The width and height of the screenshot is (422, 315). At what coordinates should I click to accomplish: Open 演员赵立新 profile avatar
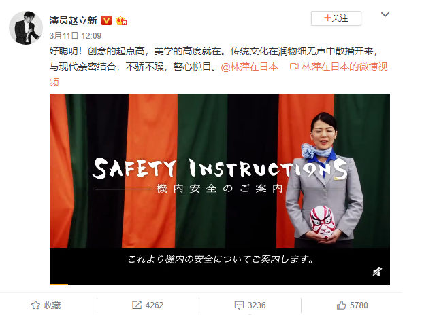click(26, 28)
